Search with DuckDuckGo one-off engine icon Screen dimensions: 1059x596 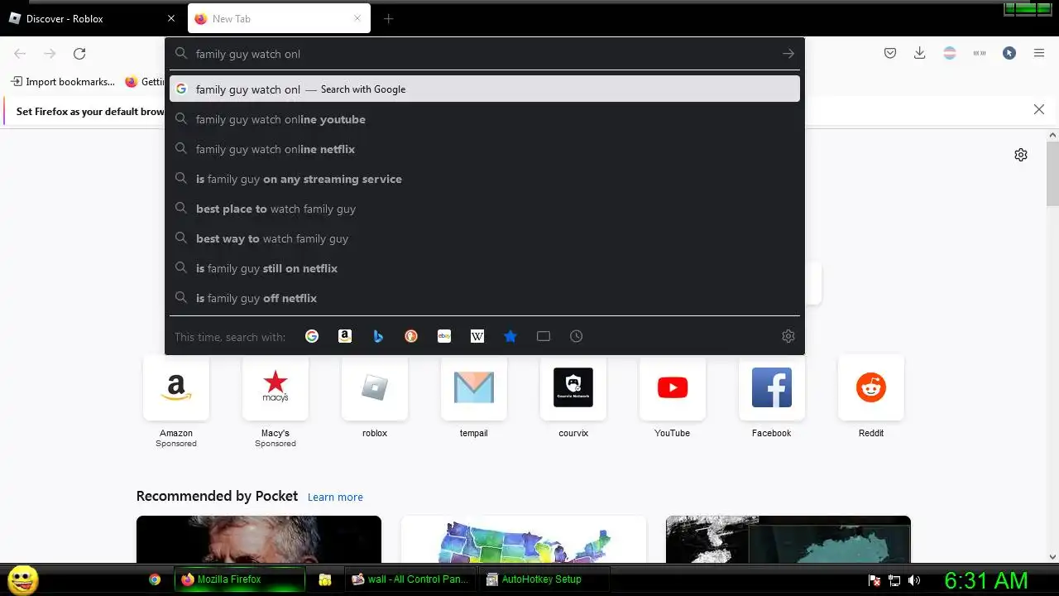click(x=411, y=336)
